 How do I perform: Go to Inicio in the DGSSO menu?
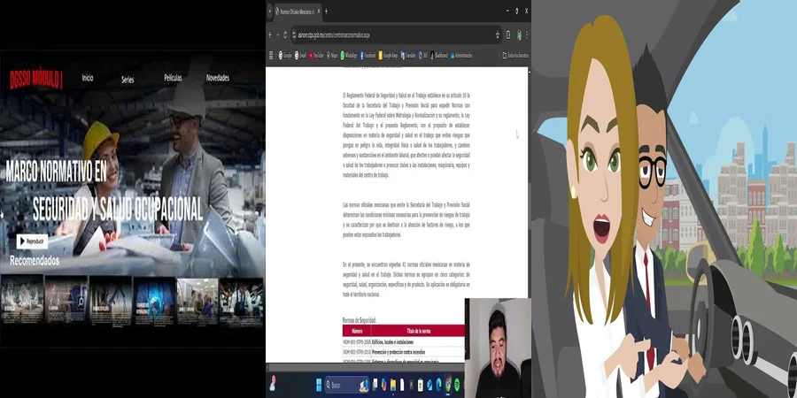click(88, 78)
